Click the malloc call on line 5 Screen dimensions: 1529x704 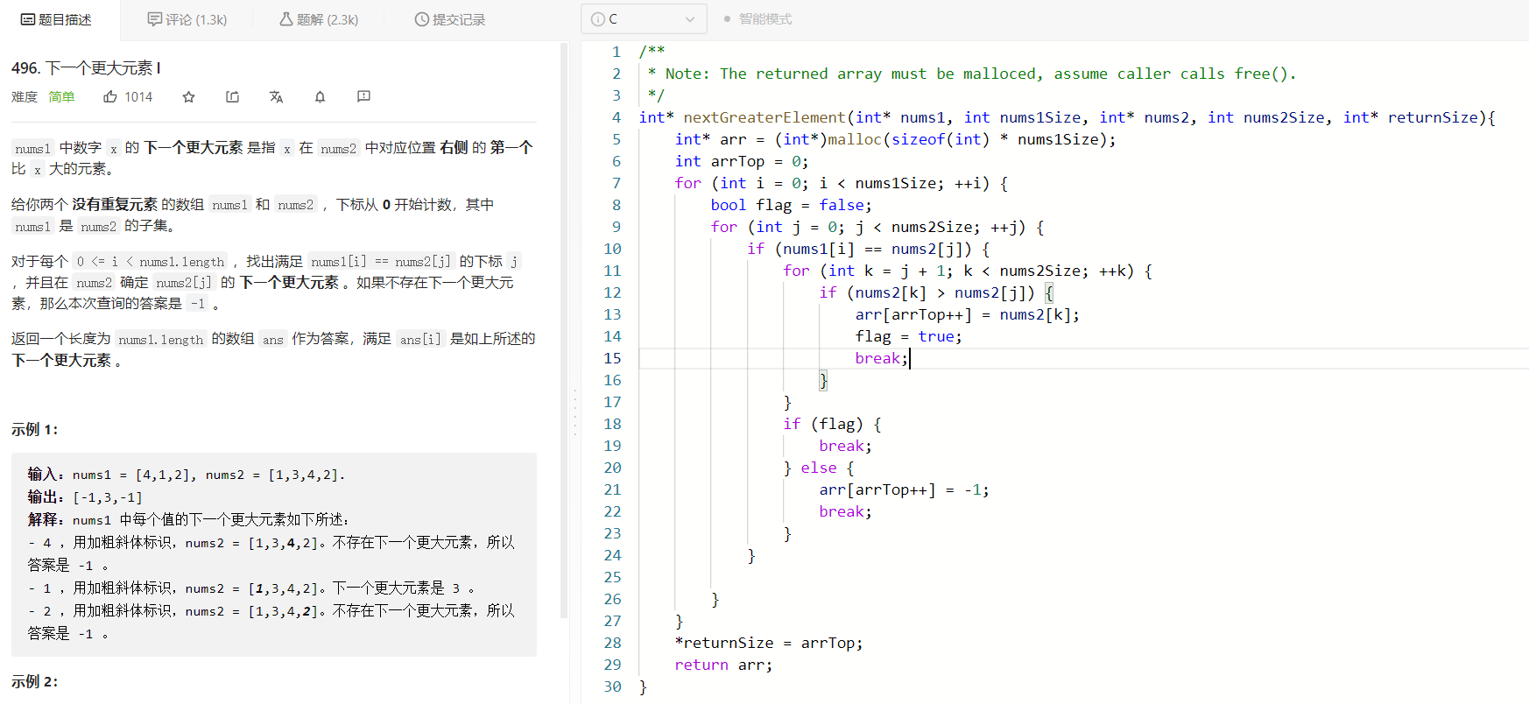pos(946,139)
